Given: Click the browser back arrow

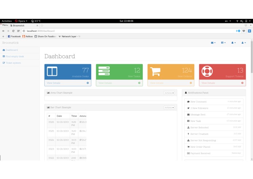Looking at the screenshot, I should pyautogui.click(x=3, y=31).
